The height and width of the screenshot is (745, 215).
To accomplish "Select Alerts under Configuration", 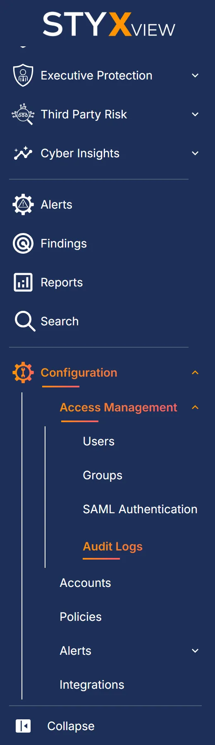I will point(76,651).
